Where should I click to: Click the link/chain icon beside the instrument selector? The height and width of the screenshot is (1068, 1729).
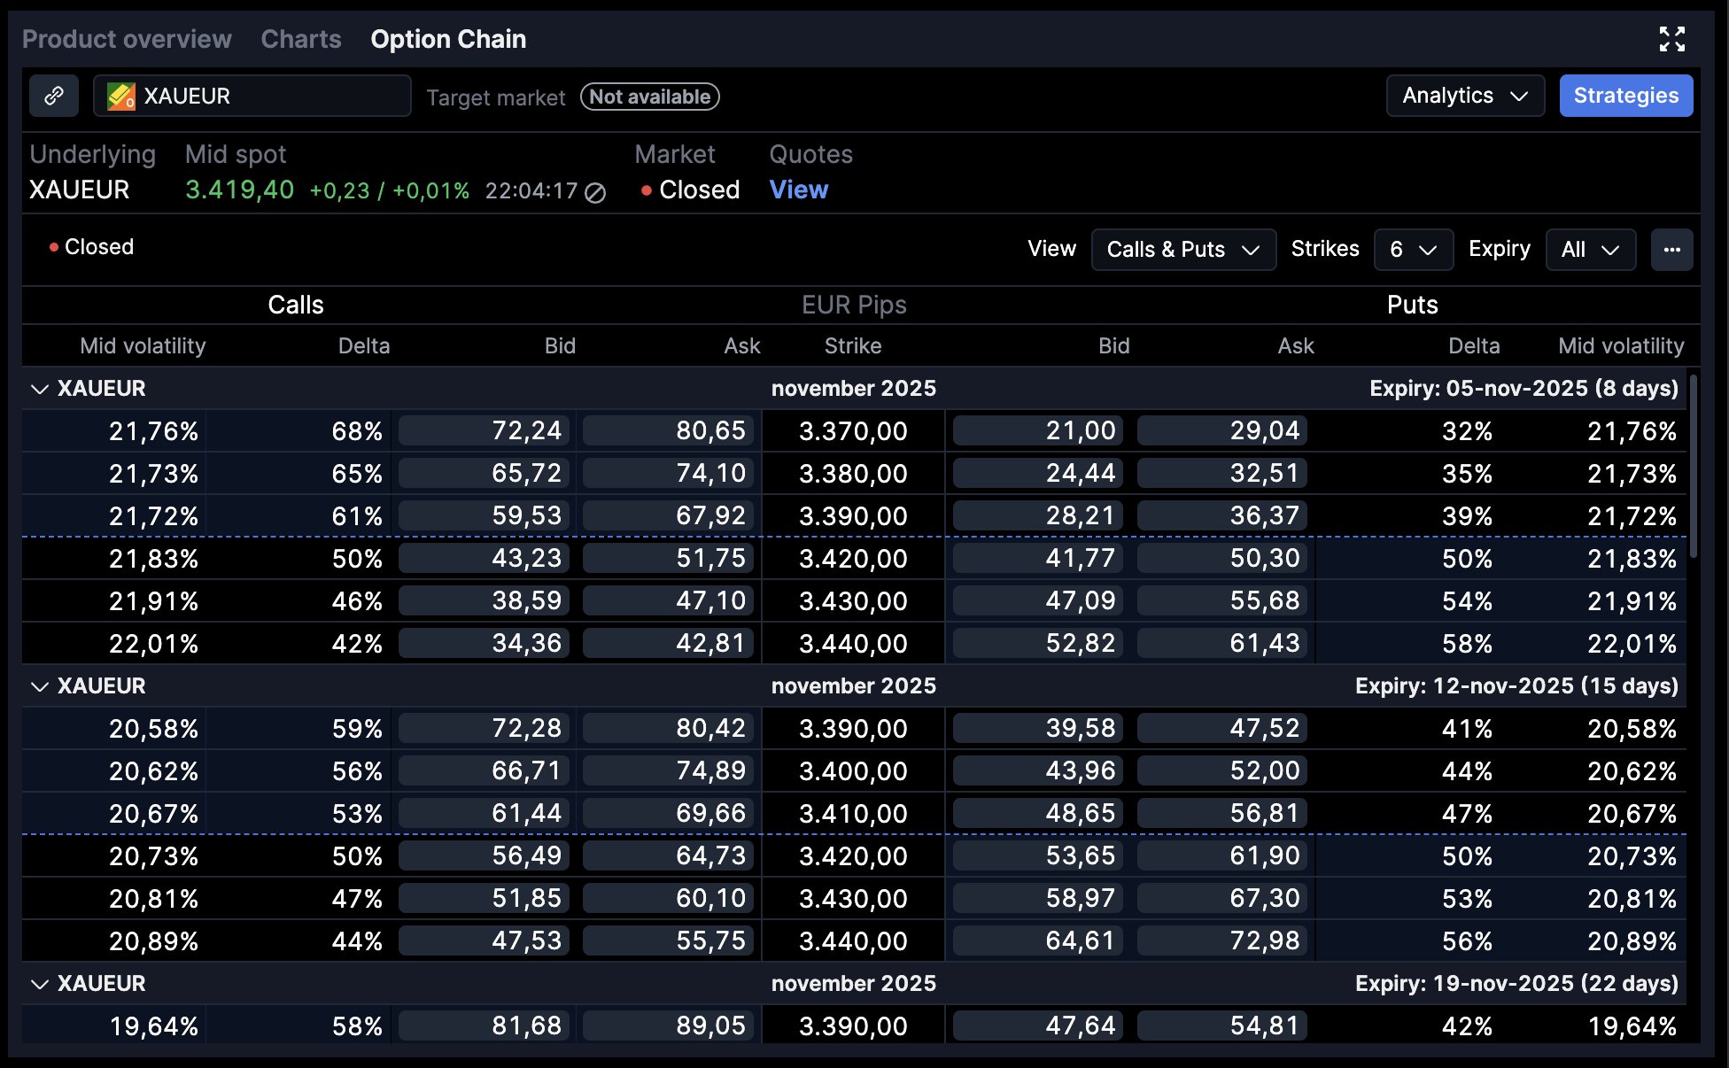click(54, 96)
